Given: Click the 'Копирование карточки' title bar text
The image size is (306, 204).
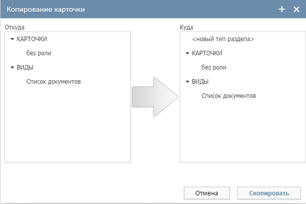Looking at the screenshot, I should point(46,10).
